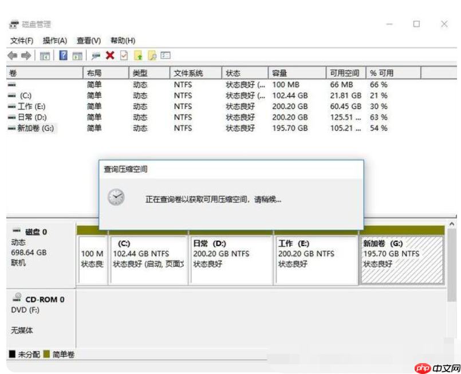Click the 102.44 GB capacity cell
The image size is (461, 374).
pyautogui.click(x=290, y=96)
